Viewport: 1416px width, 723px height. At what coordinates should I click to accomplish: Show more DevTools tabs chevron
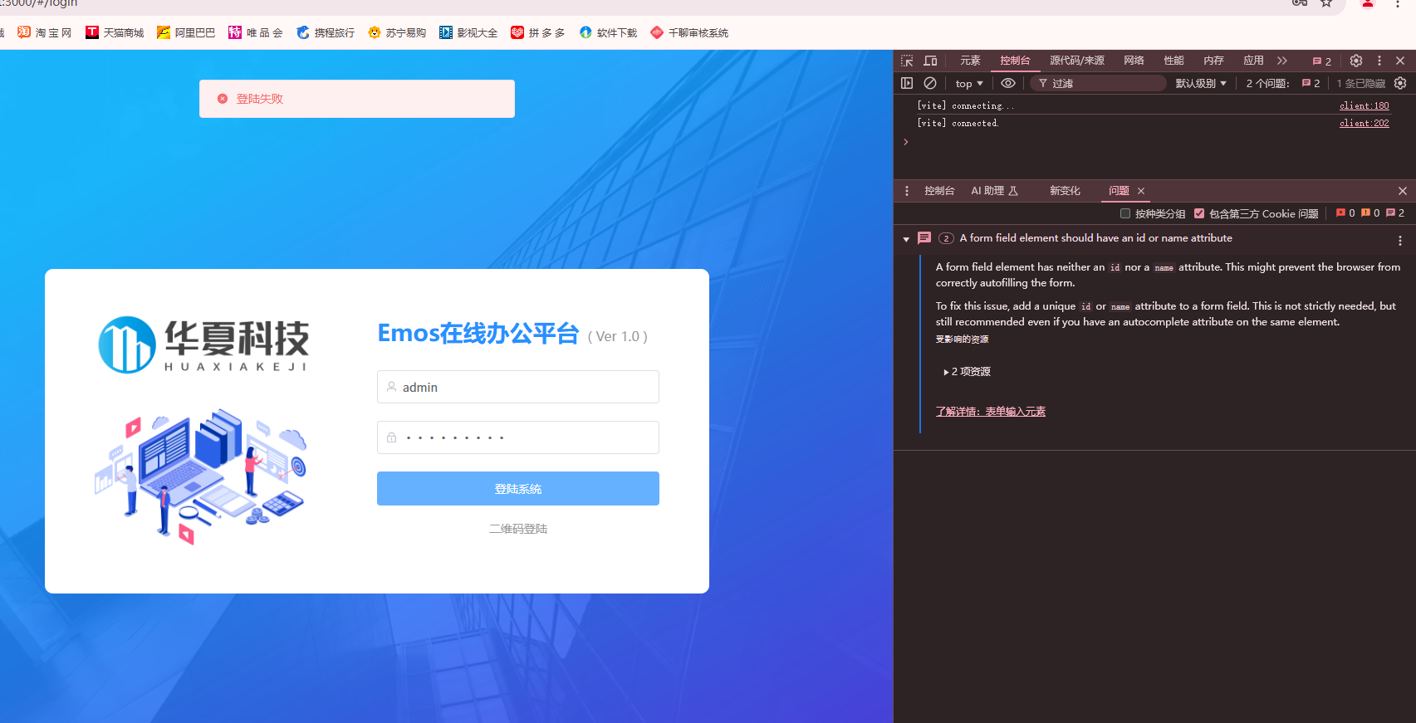point(1282,61)
